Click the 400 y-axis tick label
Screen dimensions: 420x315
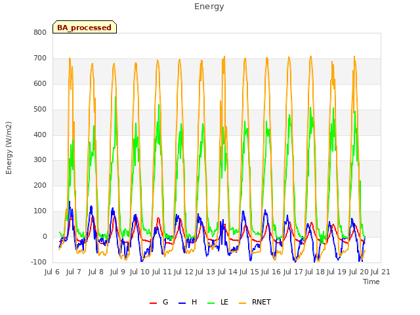coord(40,135)
